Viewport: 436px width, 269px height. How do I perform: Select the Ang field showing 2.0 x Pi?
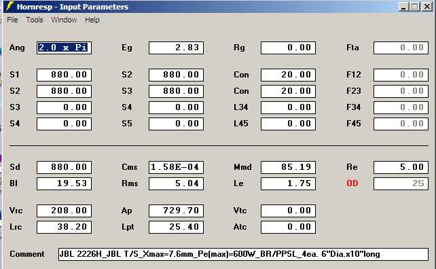(64, 48)
